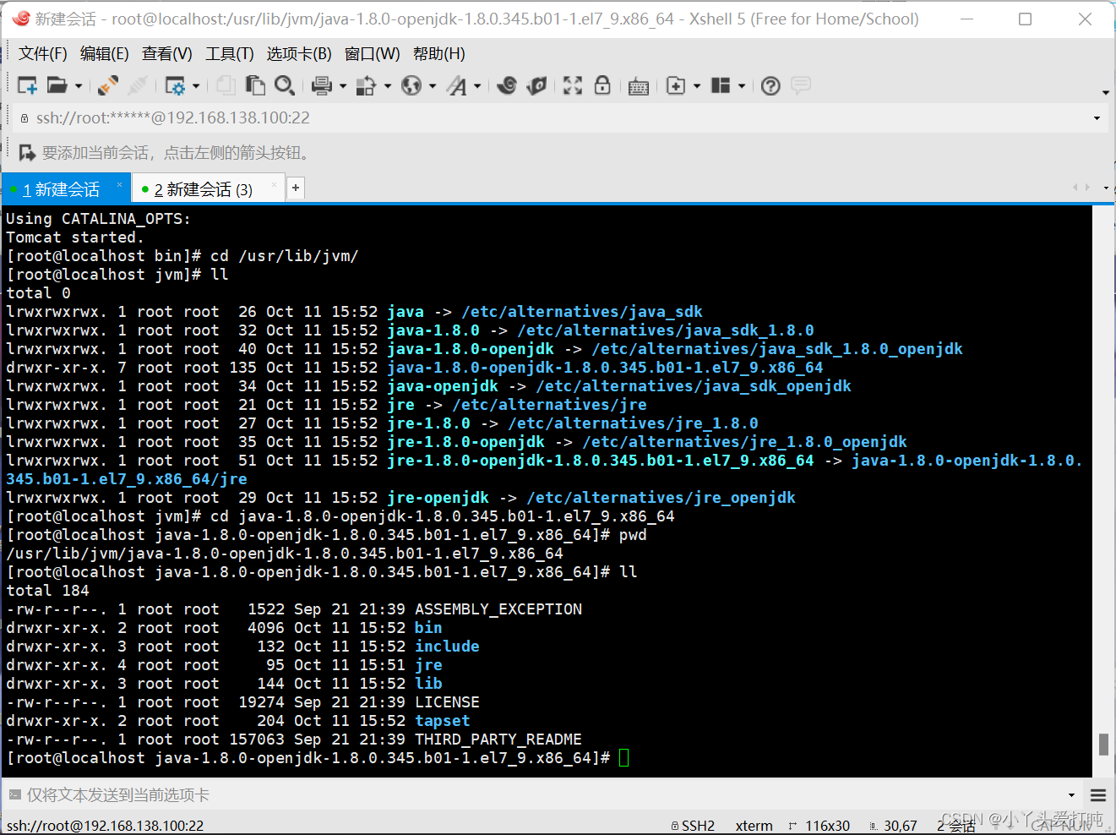The width and height of the screenshot is (1116, 835).
Task: Open the toolbar overflow options arrow
Action: click(1105, 93)
